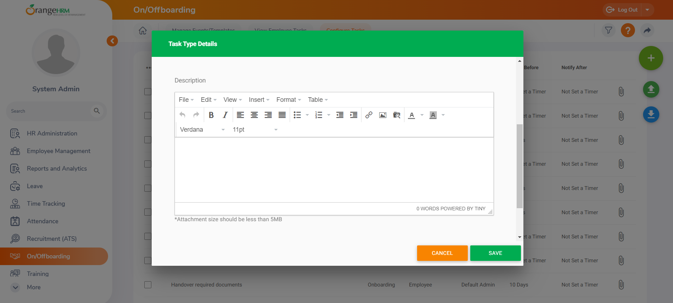The height and width of the screenshot is (303, 673).
Task: Tick checkbox for Handover required documents
Action: coord(148,285)
